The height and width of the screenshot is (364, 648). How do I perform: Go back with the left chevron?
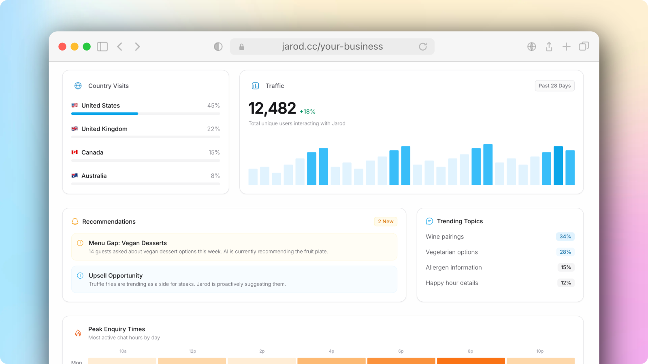[x=119, y=47]
